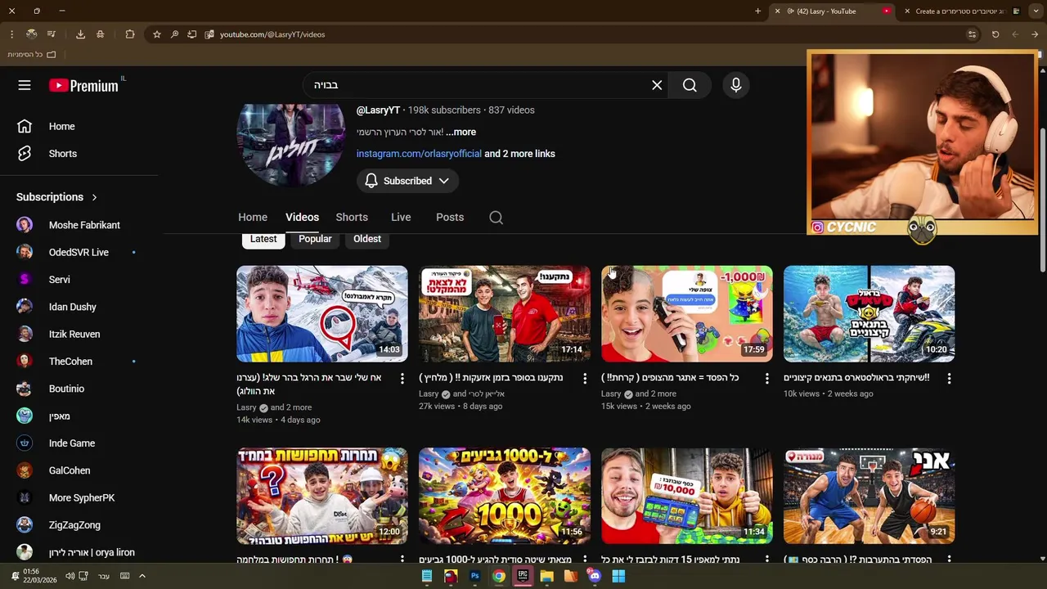Open a new browser tab with plus
The height and width of the screenshot is (589, 1047).
(757, 11)
